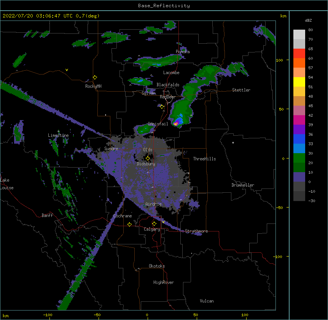328x320 pixels.
Task: Click the Olds city label
Action: point(148,150)
